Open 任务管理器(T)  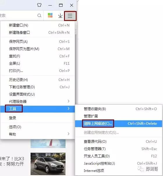pyautogui.click(x=118, y=149)
